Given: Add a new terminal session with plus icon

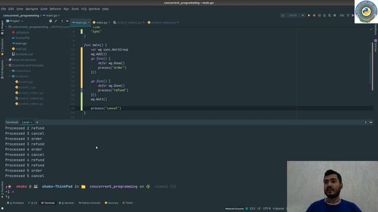Looking at the screenshot, I should (37, 122).
